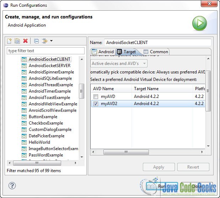Viewport: 220px width, 198px height.
Task: Click Android 4.2.2 target in myAVD row
Action: (146, 97)
